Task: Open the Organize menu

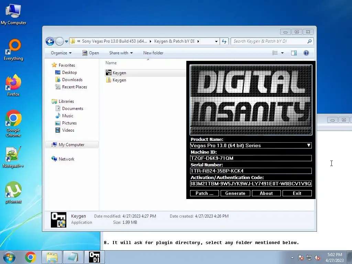Action: (x=61, y=53)
